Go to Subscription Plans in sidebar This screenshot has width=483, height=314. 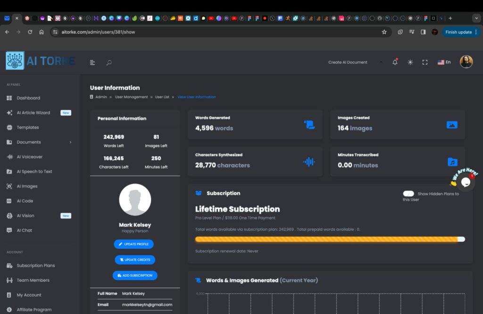(36, 265)
